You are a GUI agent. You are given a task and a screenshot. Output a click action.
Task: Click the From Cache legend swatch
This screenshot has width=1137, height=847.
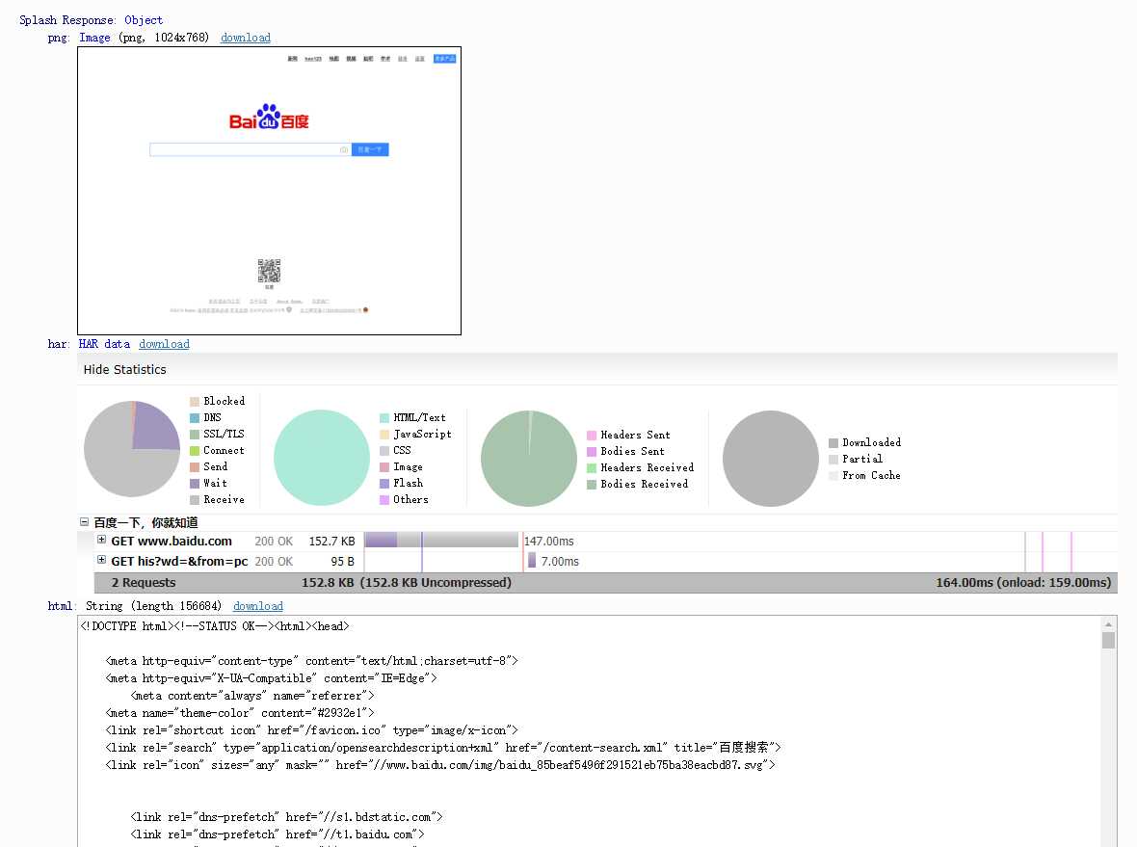pyautogui.click(x=833, y=476)
